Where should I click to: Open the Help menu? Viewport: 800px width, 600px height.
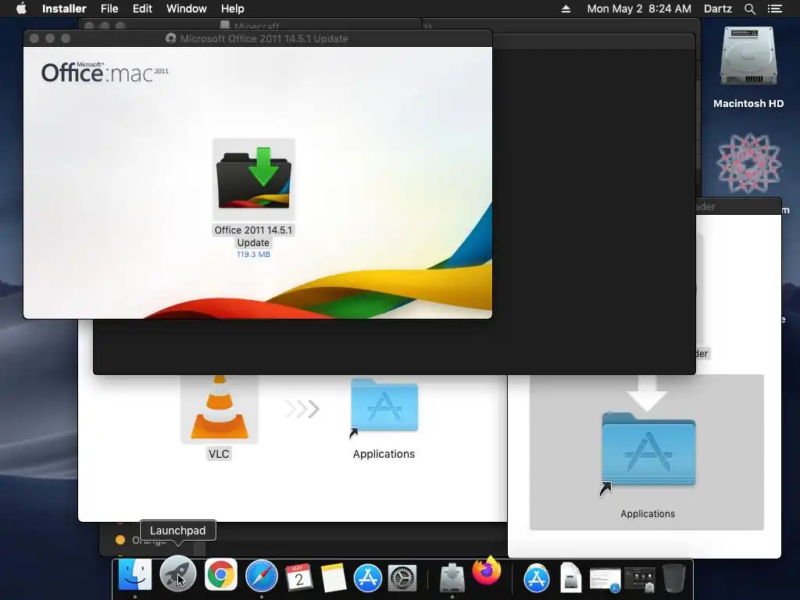point(233,9)
